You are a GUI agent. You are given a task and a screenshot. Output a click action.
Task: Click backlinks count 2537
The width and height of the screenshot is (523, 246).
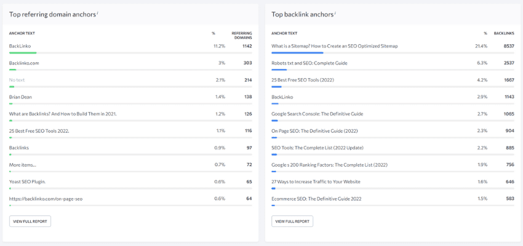click(x=509, y=63)
